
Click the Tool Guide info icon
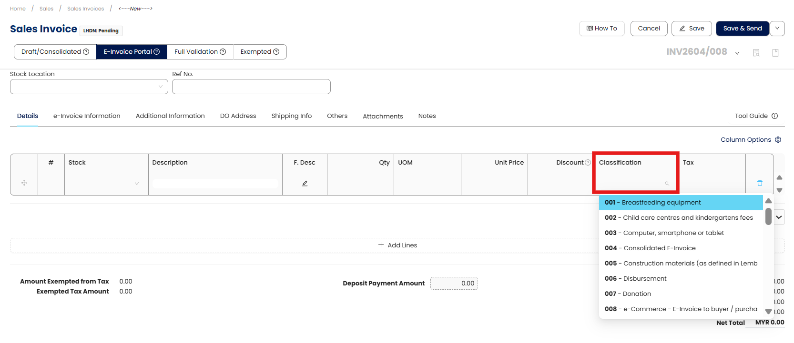pos(774,116)
